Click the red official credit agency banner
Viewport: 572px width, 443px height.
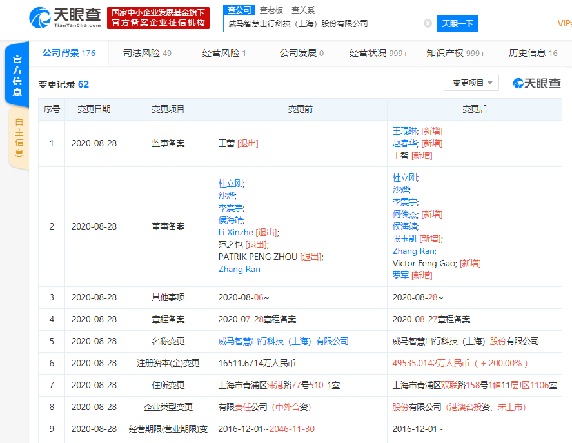tap(159, 17)
